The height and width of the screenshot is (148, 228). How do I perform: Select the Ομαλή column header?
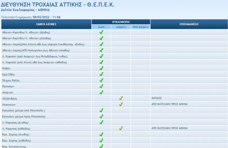[101, 27]
